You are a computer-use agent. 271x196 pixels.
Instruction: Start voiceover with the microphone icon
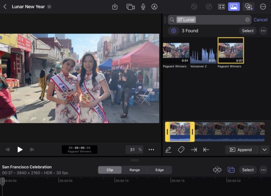[143, 7]
